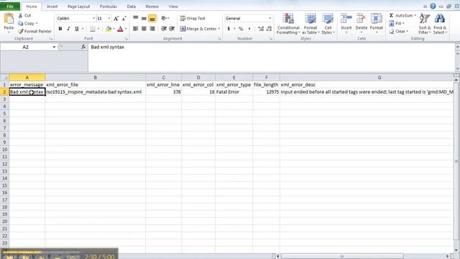Image resolution: width=460 pixels, height=259 pixels.
Task: Toggle Bold formatting
Action: point(60,29)
